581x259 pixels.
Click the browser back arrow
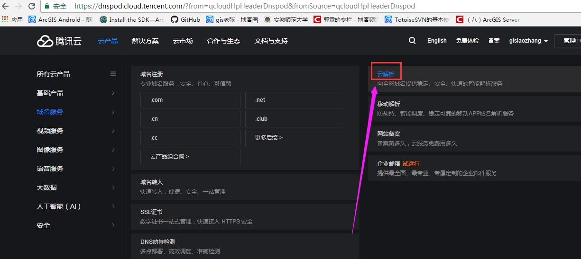coord(6,7)
